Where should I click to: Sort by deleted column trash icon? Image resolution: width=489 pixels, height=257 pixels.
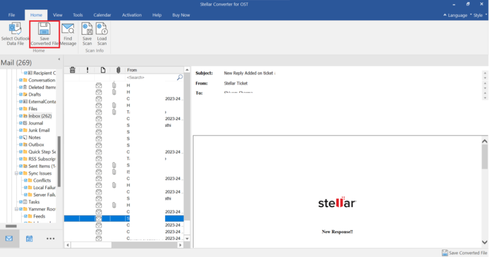coord(72,70)
